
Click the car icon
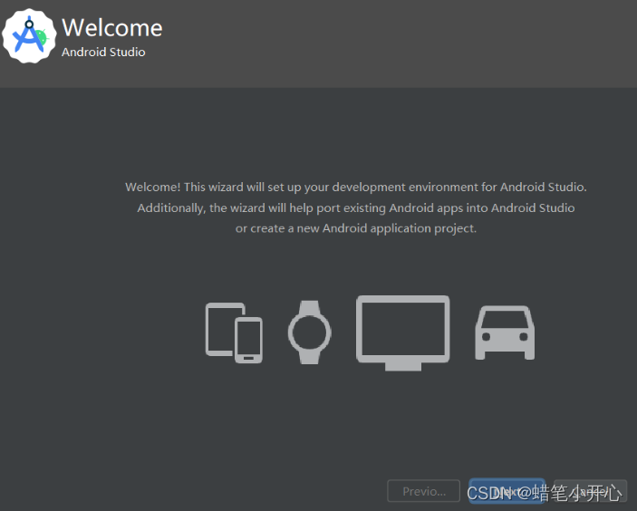tap(505, 333)
